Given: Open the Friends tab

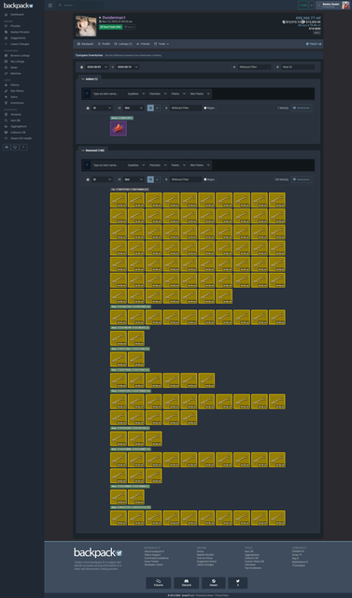Looking at the screenshot, I should click(143, 44).
